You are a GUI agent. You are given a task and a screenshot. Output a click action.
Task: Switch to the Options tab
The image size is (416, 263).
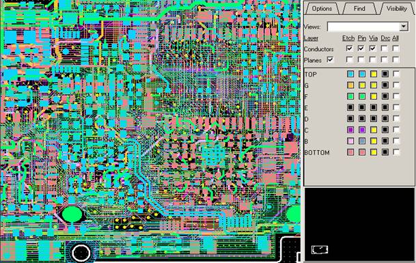pos(322,8)
